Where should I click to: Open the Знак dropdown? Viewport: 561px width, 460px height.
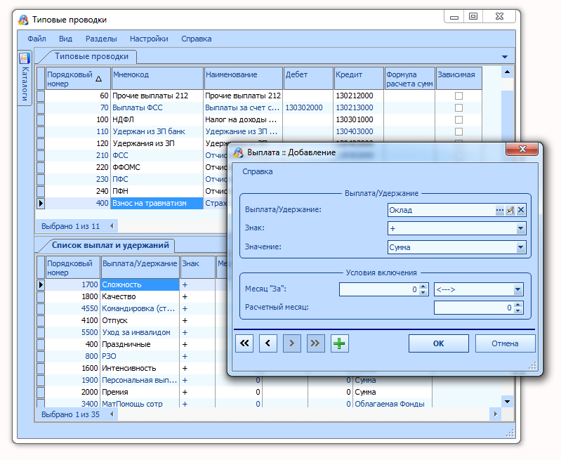tap(520, 228)
